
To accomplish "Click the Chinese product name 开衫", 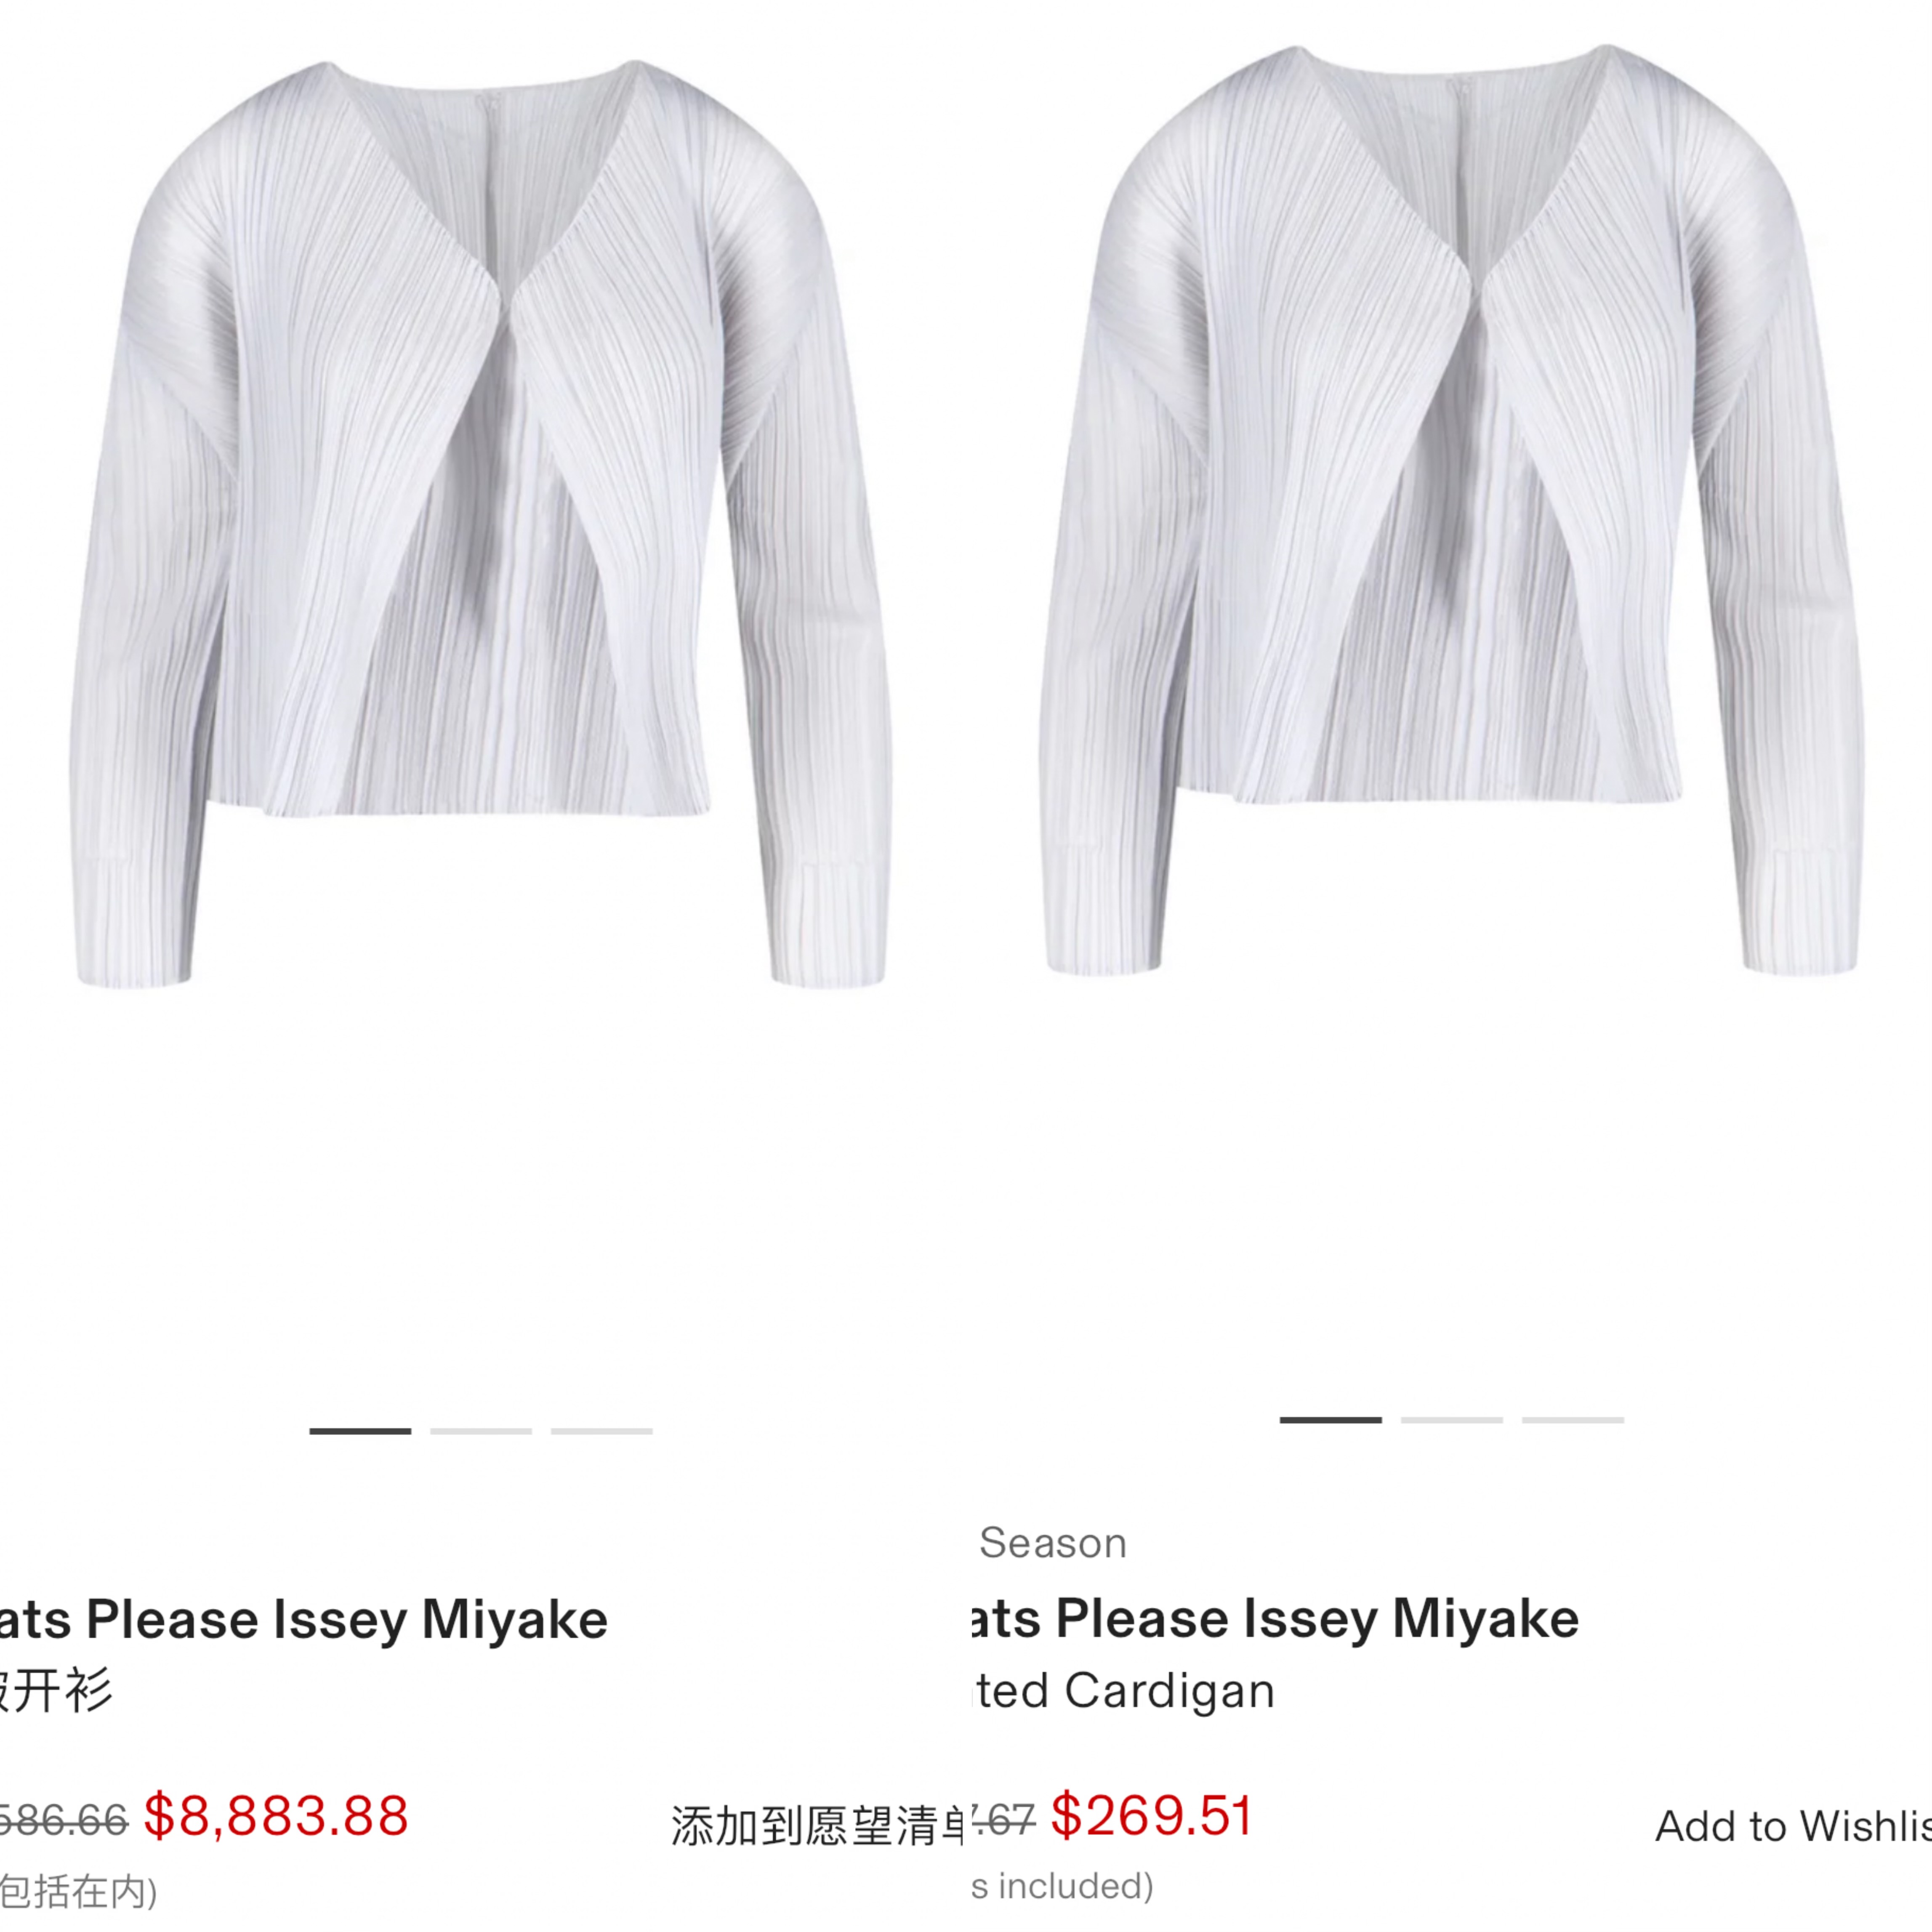I will [57, 1691].
